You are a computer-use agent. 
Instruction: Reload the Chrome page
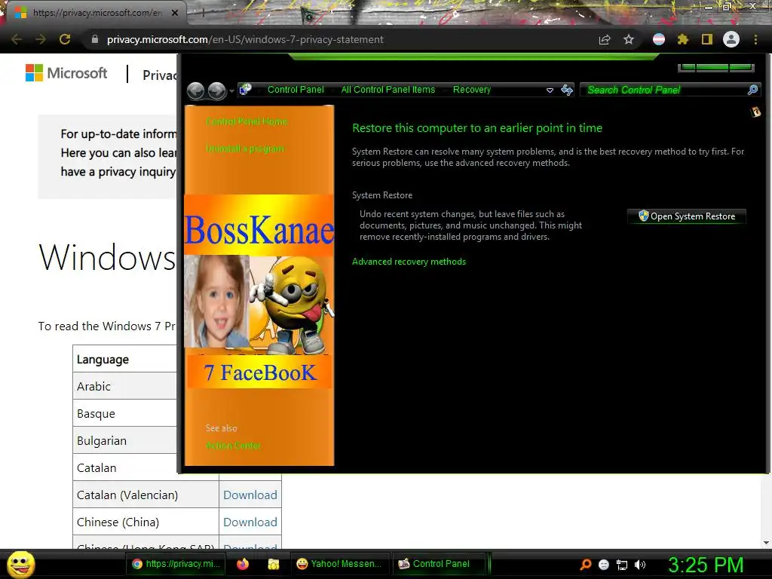[x=65, y=39]
